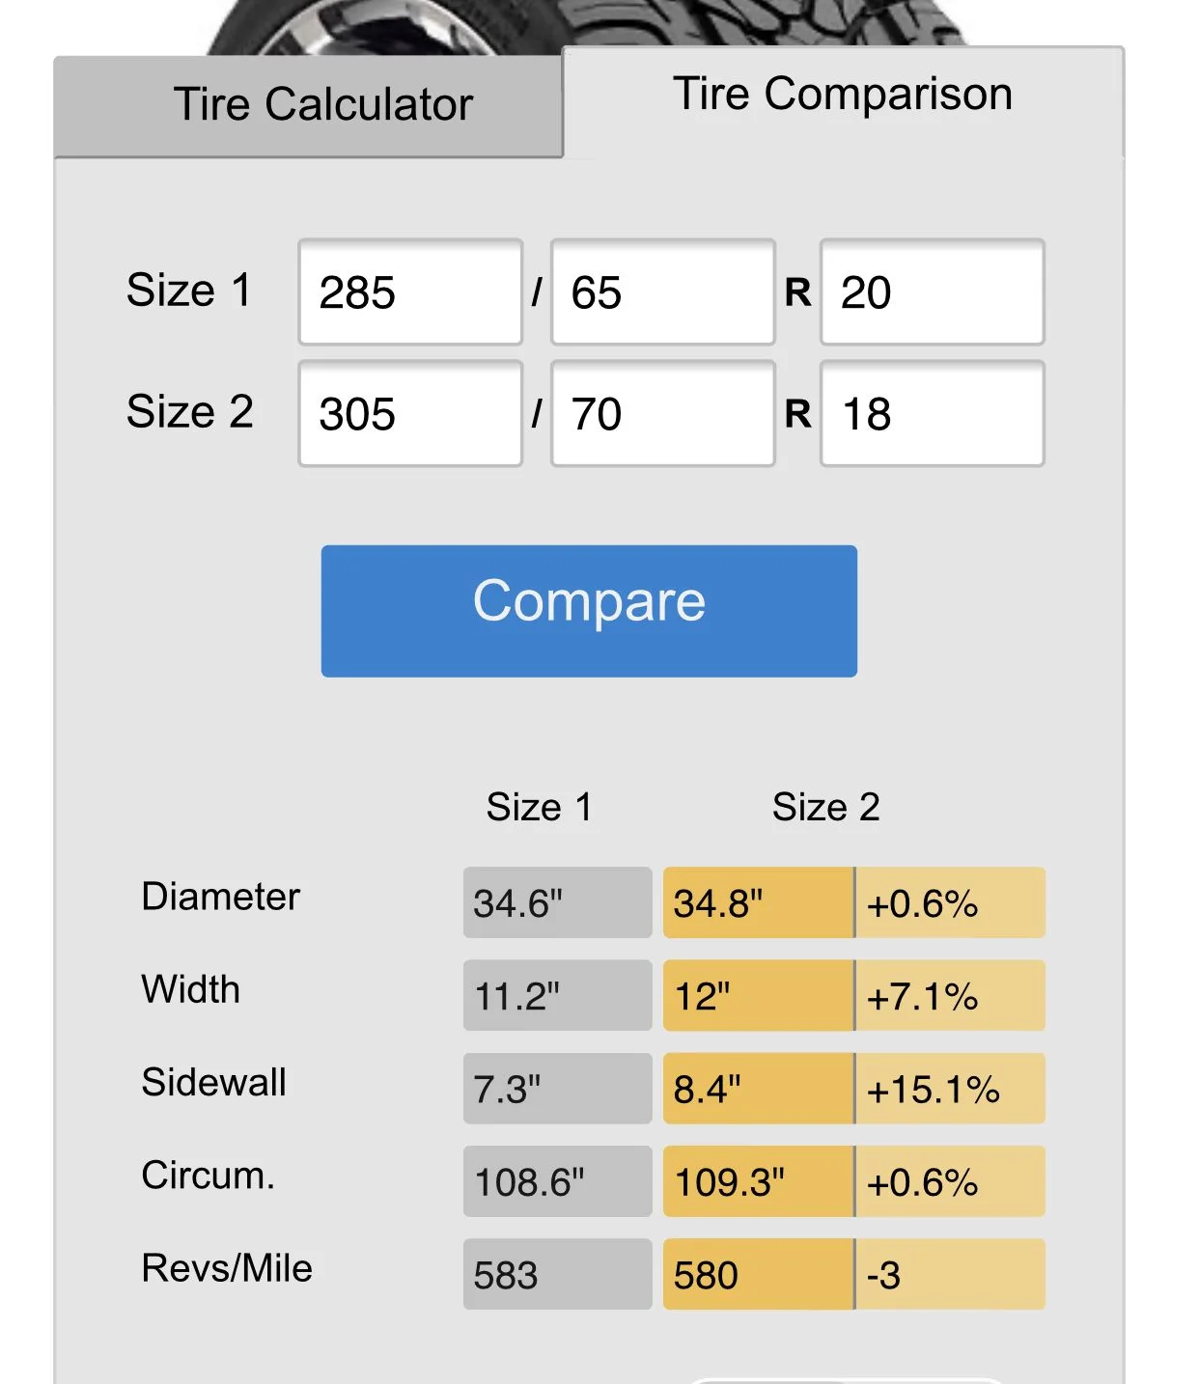Select the Size 2 diameter value 34.8"
The height and width of the screenshot is (1384, 1199).
pos(758,902)
